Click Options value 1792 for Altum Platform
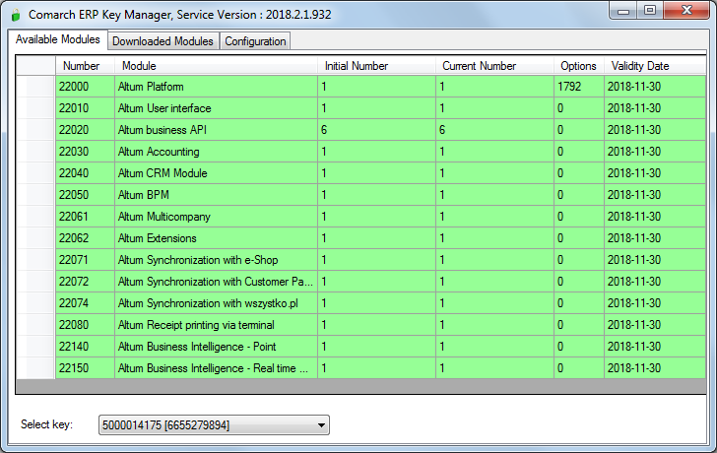 (x=578, y=87)
